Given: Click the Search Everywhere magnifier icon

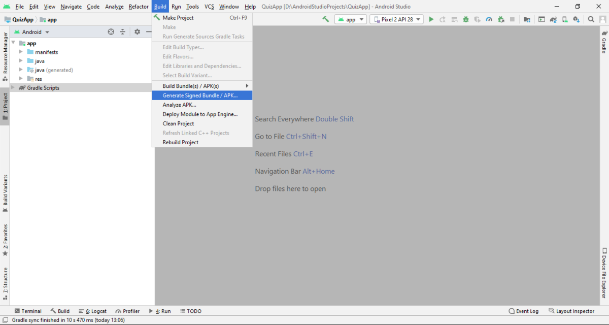Looking at the screenshot, I should tap(591, 19).
